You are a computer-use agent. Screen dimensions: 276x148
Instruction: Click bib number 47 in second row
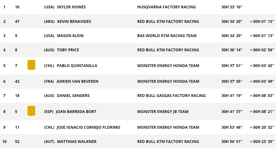coord(17,22)
